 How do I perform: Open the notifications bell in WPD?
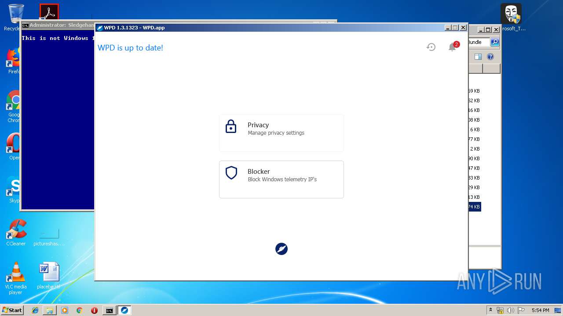click(x=453, y=47)
